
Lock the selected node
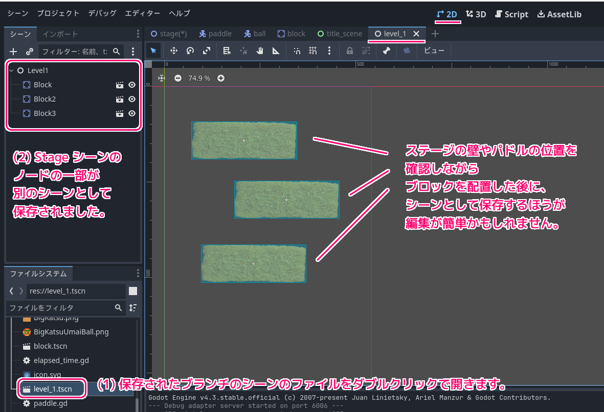(x=349, y=51)
